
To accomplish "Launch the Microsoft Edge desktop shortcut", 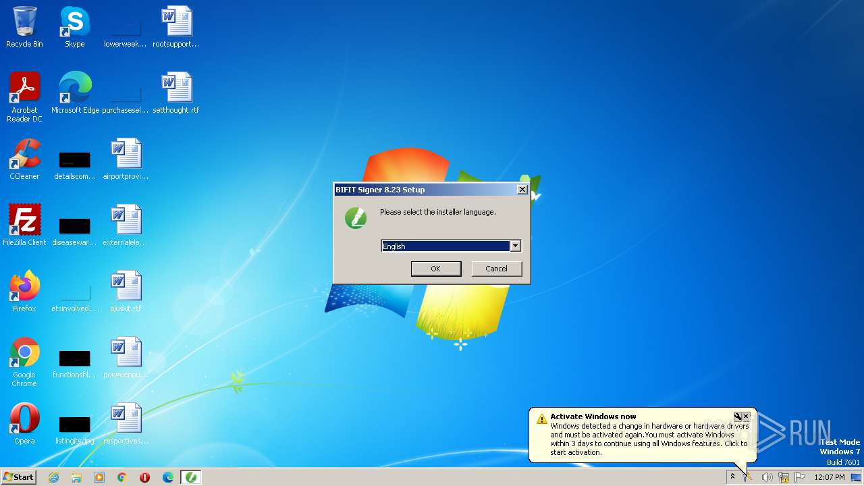I will point(75,94).
